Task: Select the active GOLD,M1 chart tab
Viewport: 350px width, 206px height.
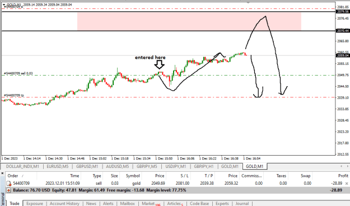Action: point(254,166)
